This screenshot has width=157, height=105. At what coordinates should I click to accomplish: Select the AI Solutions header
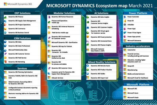[101, 13]
